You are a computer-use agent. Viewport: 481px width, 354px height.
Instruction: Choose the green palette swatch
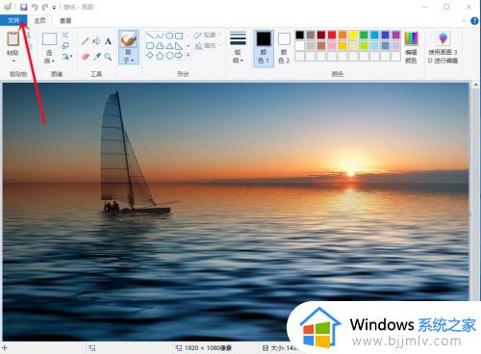click(364, 35)
